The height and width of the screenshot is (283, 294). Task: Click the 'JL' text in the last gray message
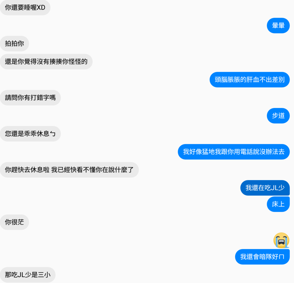[x=22, y=275]
